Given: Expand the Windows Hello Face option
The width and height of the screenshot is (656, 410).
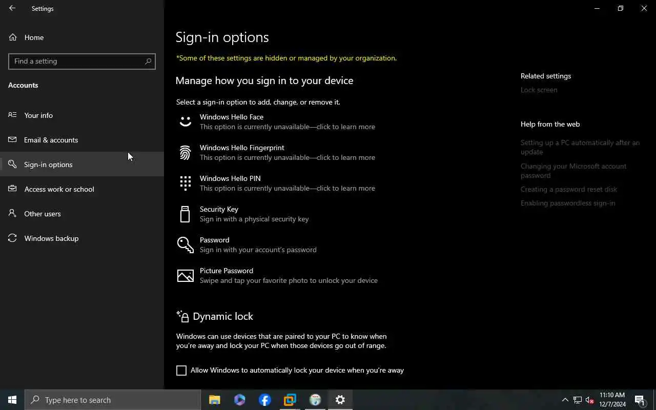Looking at the screenshot, I should (x=288, y=122).
